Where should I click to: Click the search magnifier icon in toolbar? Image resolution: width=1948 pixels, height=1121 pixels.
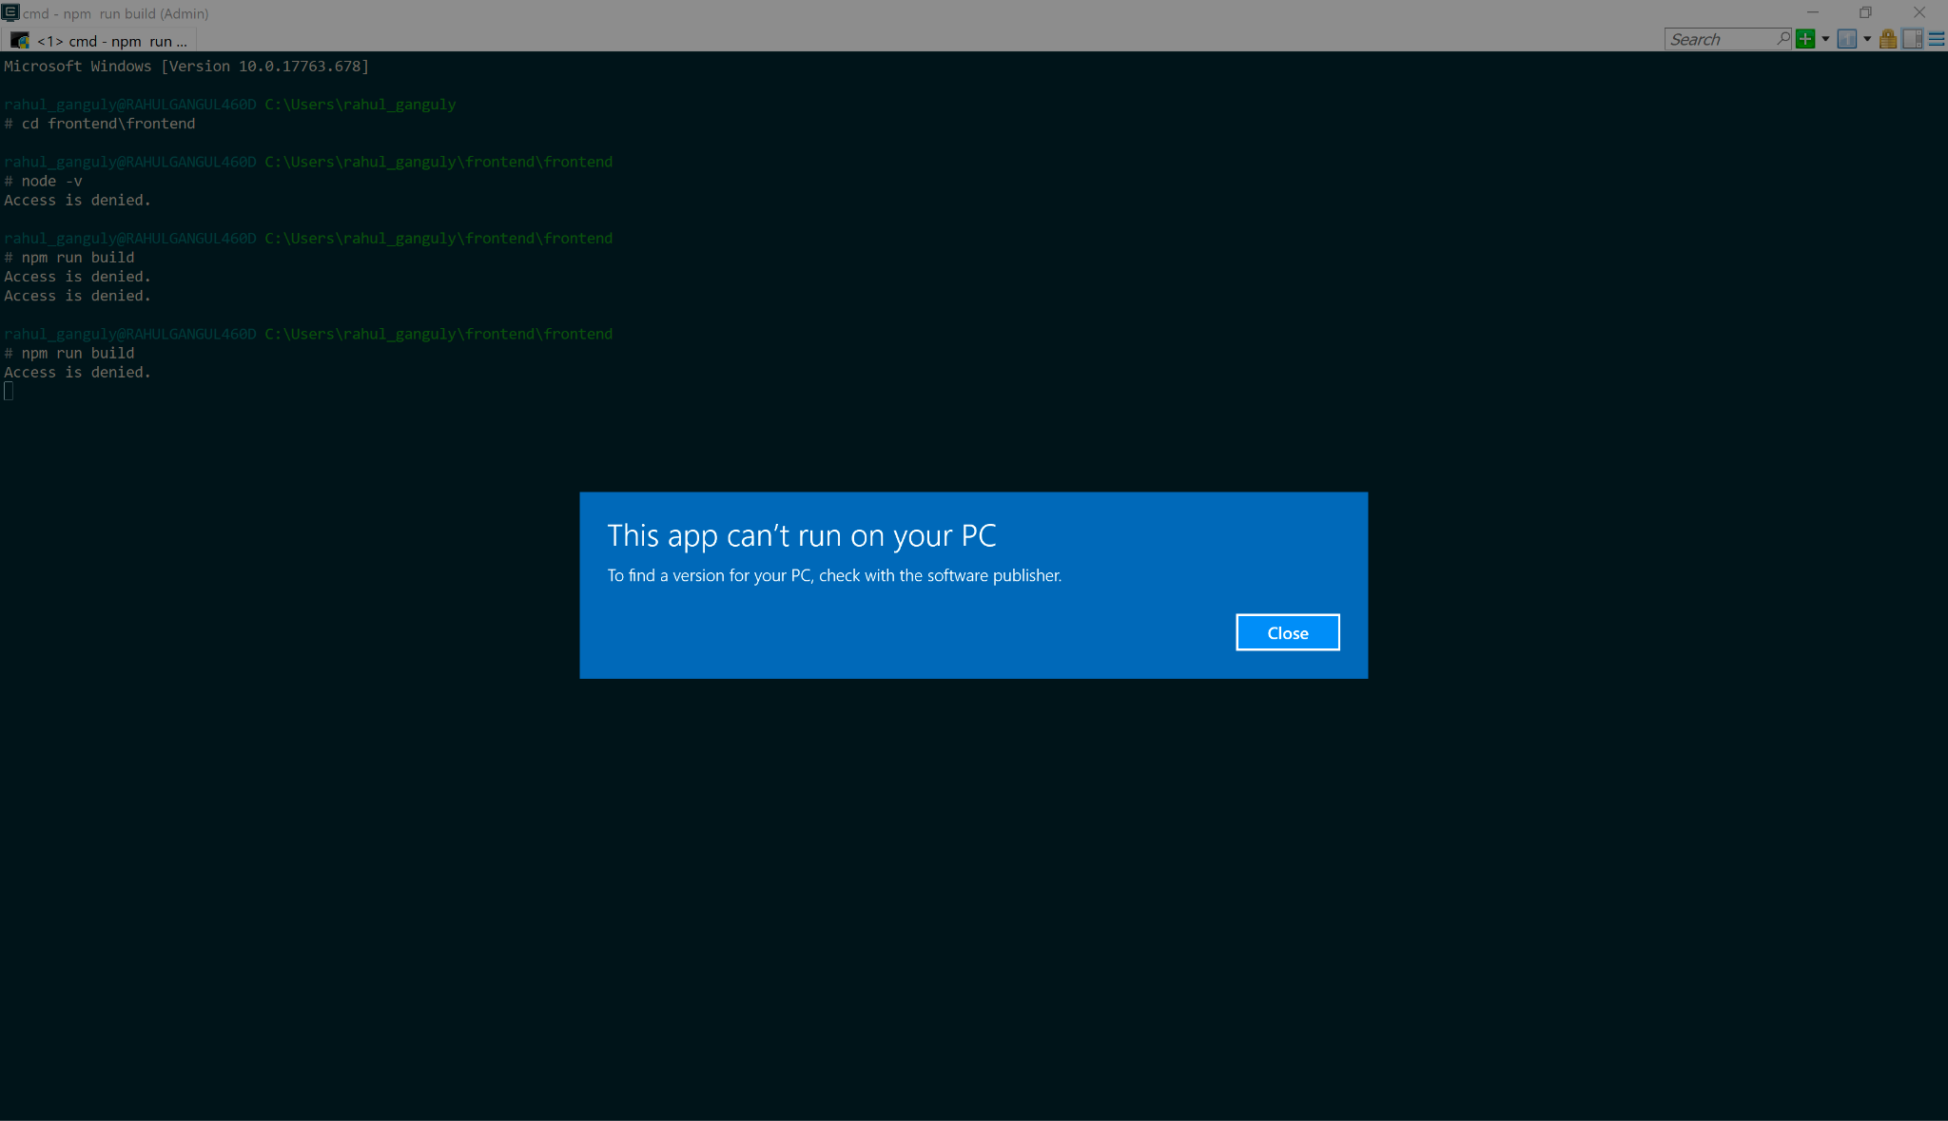(1783, 39)
